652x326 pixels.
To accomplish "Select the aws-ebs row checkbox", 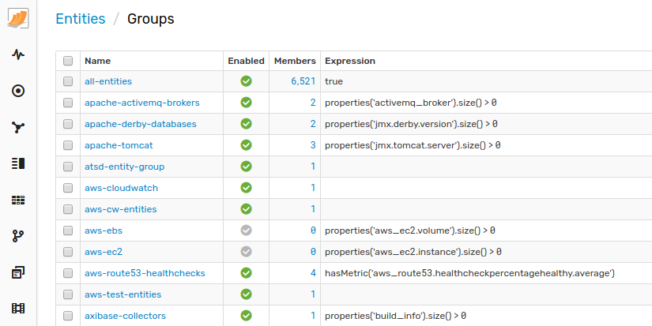I will coord(68,230).
